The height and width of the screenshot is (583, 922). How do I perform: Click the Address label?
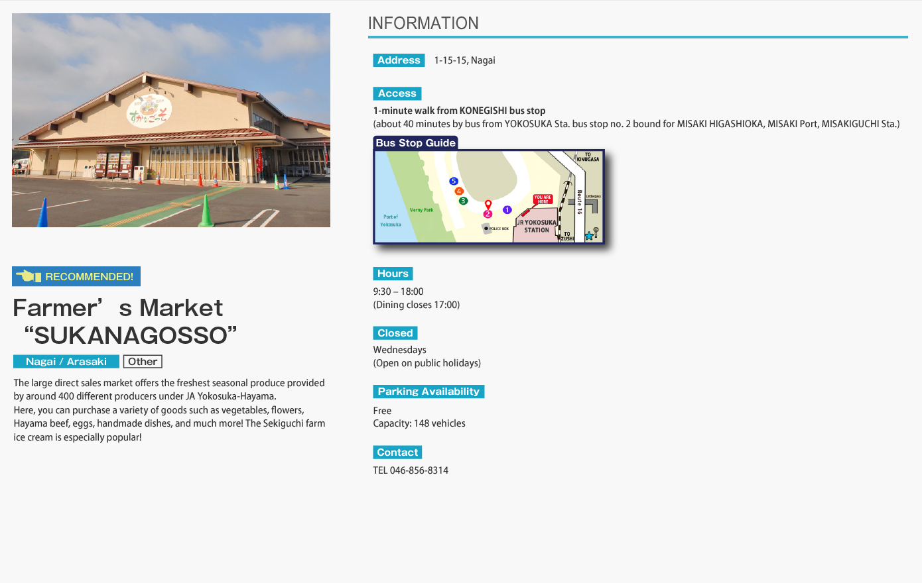(x=399, y=60)
